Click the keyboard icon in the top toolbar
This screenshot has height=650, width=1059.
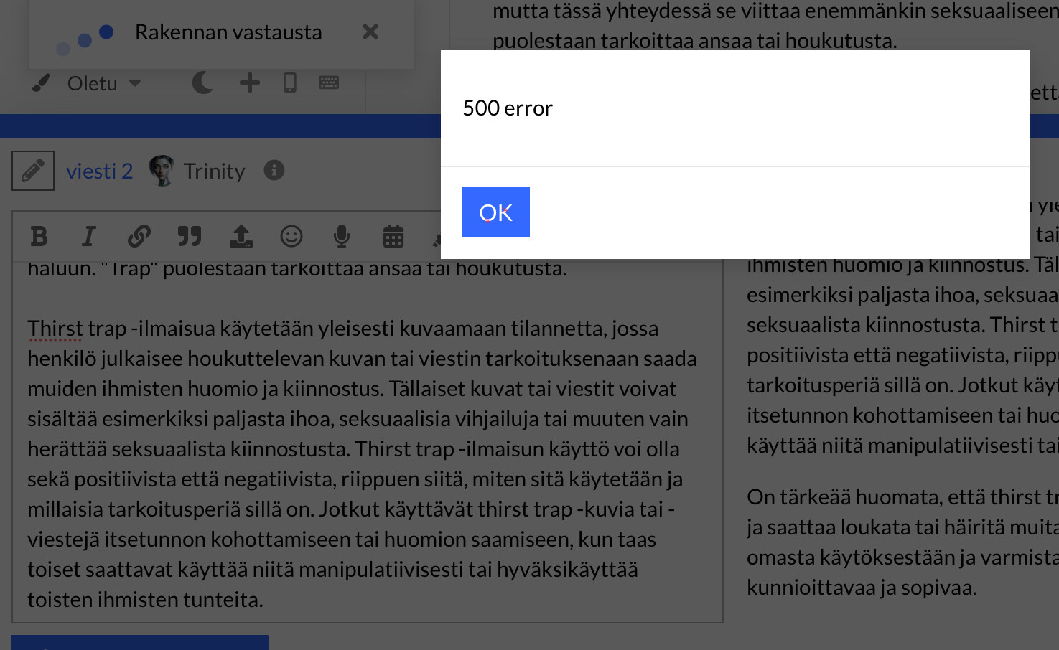click(x=329, y=83)
